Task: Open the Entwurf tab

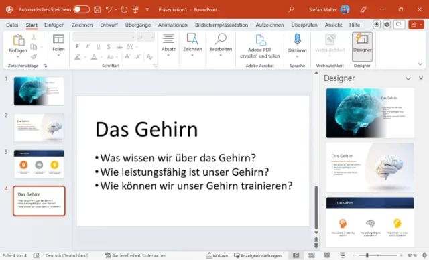Action: (109, 25)
